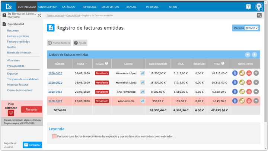Click the Estado column help icon

coord(106,63)
